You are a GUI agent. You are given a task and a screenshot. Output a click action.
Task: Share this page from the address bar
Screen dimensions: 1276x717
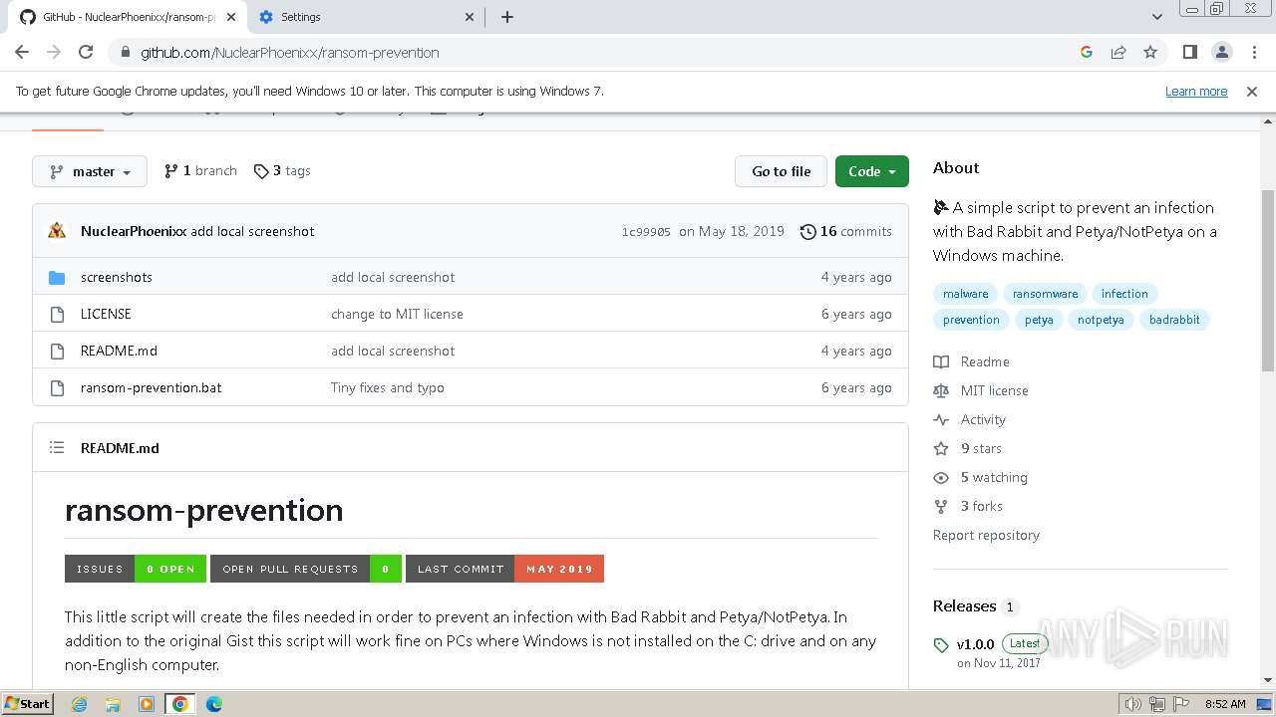point(1118,52)
